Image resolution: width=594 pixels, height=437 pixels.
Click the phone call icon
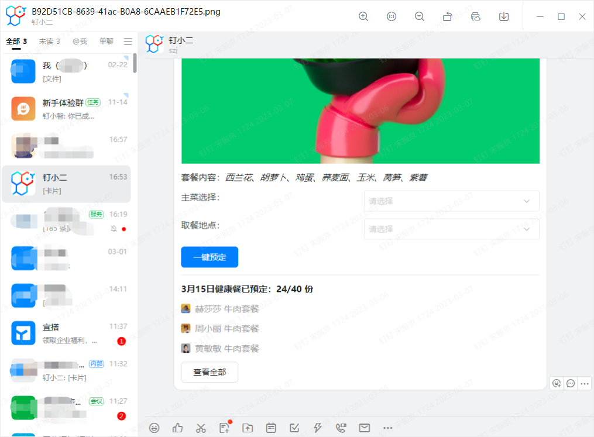341,428
